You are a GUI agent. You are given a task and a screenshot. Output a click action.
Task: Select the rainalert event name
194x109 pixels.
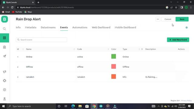30,77
